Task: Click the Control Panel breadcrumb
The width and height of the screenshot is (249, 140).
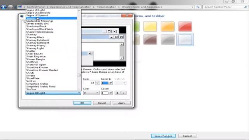Action: pos(36,7)
